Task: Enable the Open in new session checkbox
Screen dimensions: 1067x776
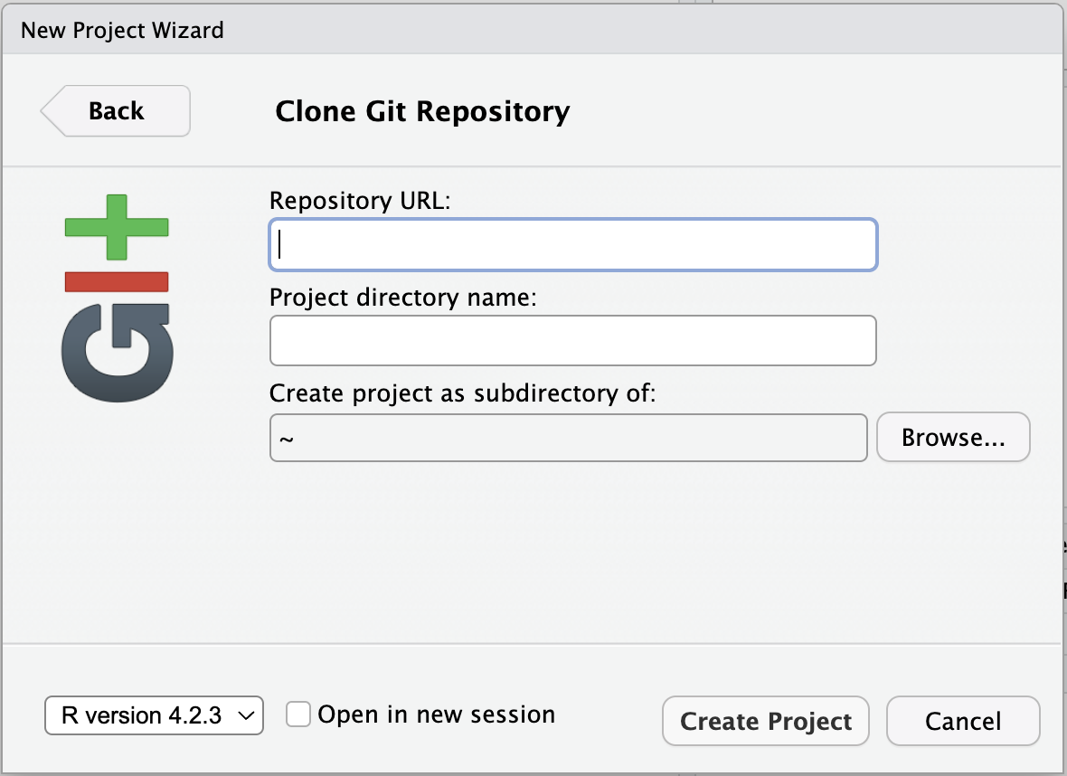Action: click(298, 714)
